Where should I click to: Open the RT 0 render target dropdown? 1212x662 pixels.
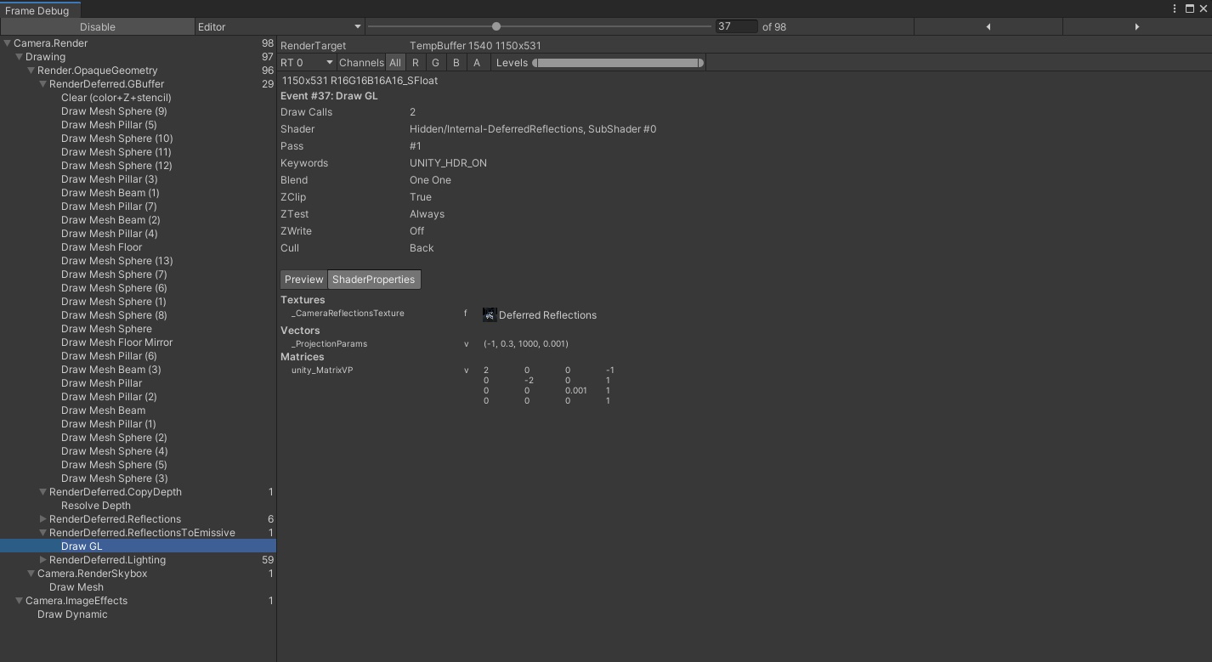[307, 62]
